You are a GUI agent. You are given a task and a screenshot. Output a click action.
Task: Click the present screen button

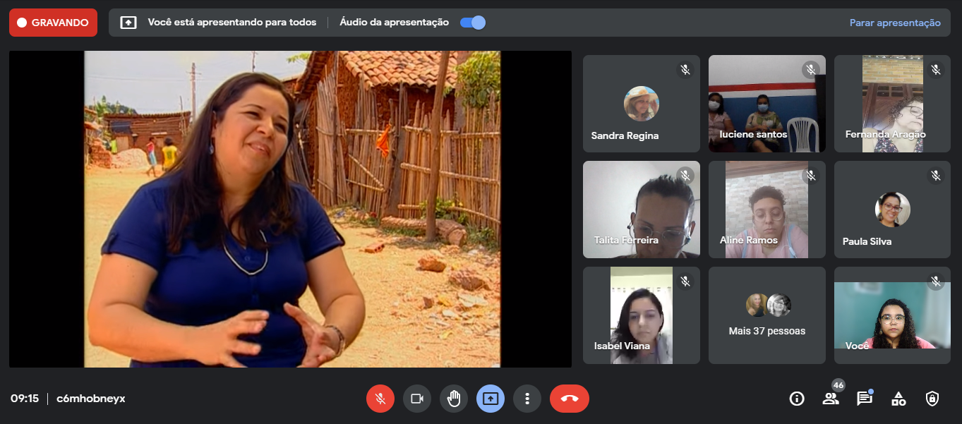tap(490, 399)
